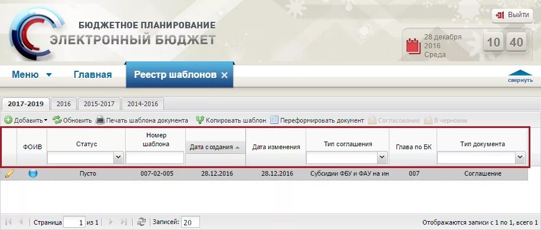Go to previous page pagination icon

pos(21,222)
